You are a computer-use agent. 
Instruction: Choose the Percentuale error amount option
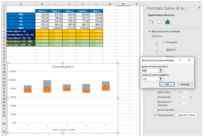tap(156, 97)
